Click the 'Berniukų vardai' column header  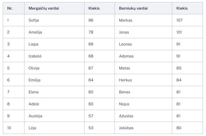(x=133, y=8)
